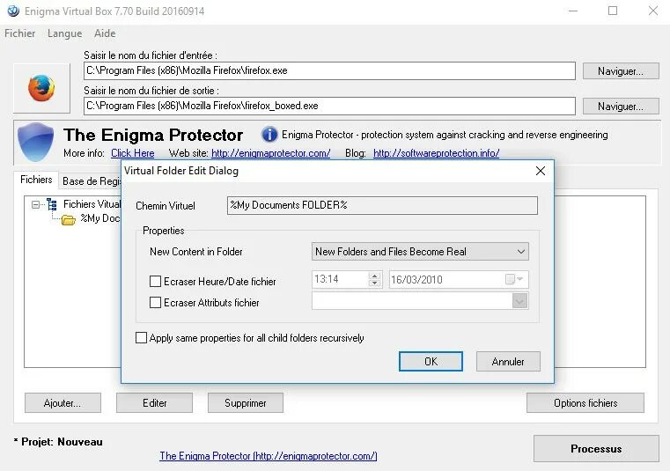
Task: Close the Virtual Folder Edit Dialog
Action: click(540, 171)
